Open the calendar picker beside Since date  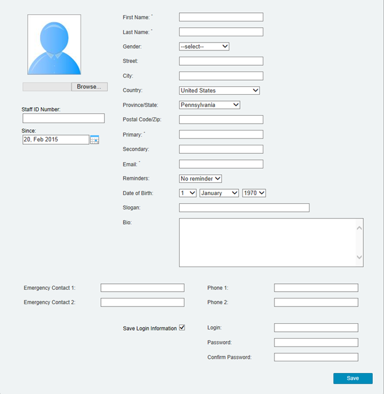[94, 140]
